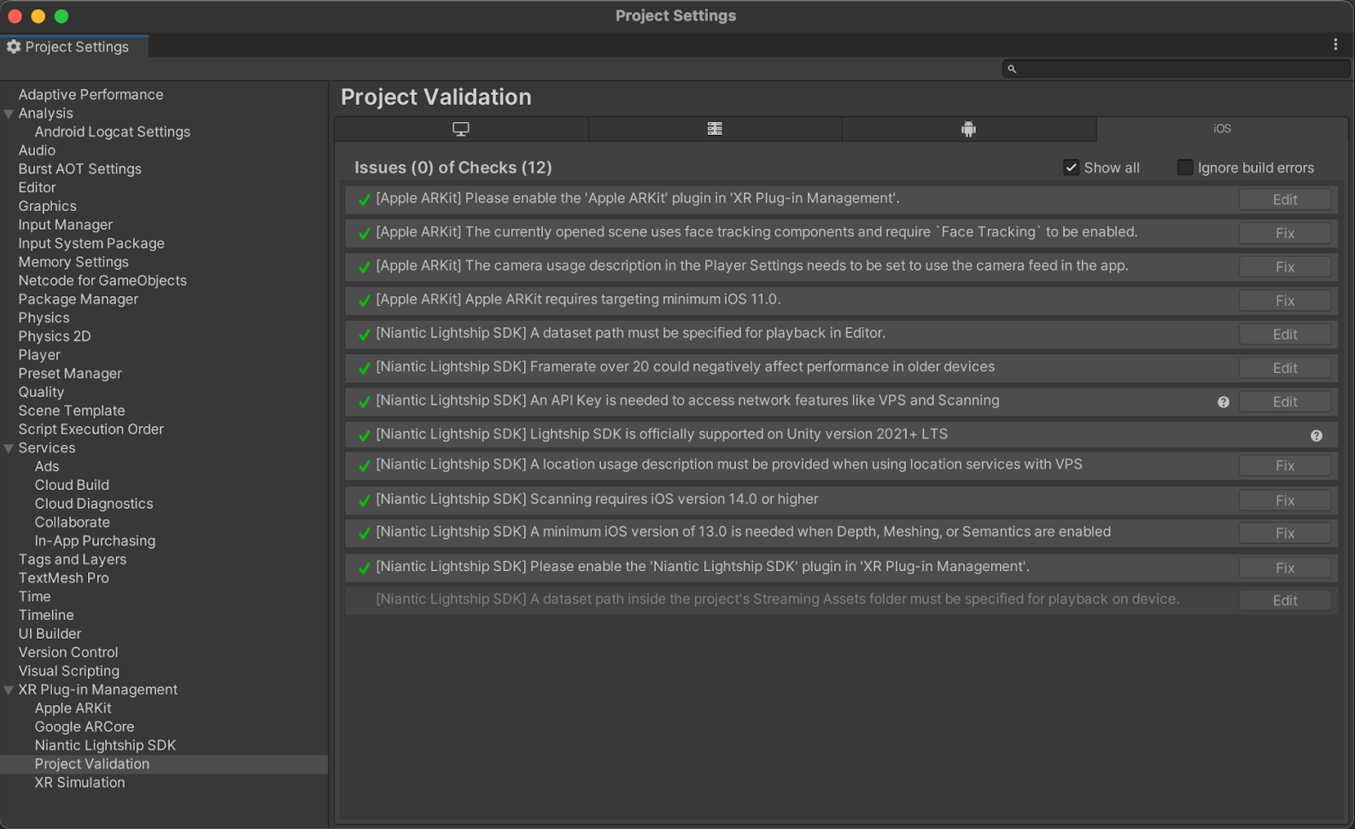The image size is (1355, 829).
Task: Click Fix for minimum iOS 13.0 check
Action: pyautogui.click(x=1285, y=533)
